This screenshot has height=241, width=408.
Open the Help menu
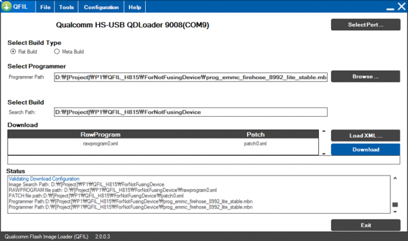[135, 7]
